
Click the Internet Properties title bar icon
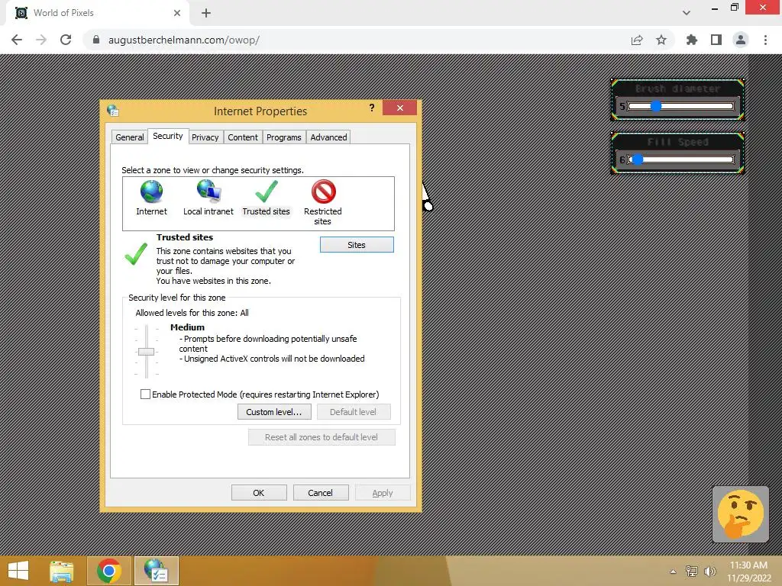(113, 111)
